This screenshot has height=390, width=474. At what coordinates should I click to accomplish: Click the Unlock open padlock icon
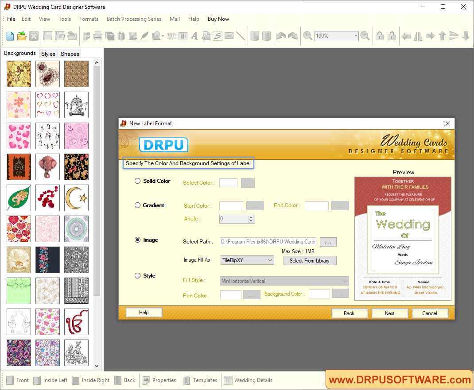[x=391, y=36]
